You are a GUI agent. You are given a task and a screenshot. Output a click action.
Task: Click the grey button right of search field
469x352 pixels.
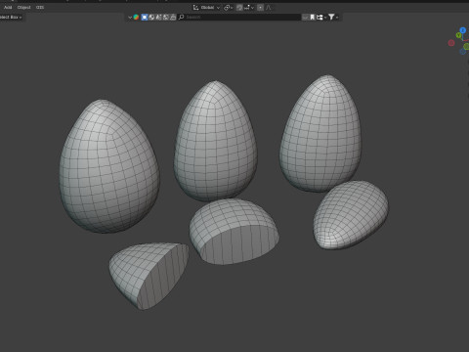305,17
